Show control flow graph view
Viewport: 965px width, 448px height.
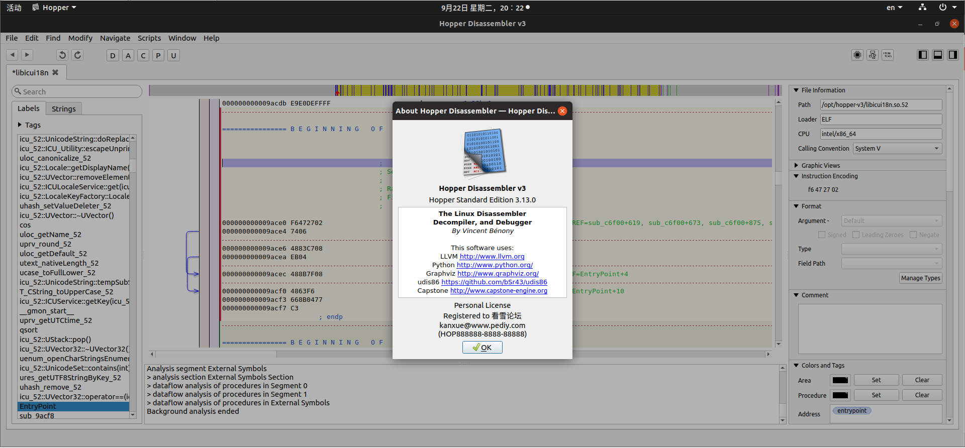tap(873, 55)
